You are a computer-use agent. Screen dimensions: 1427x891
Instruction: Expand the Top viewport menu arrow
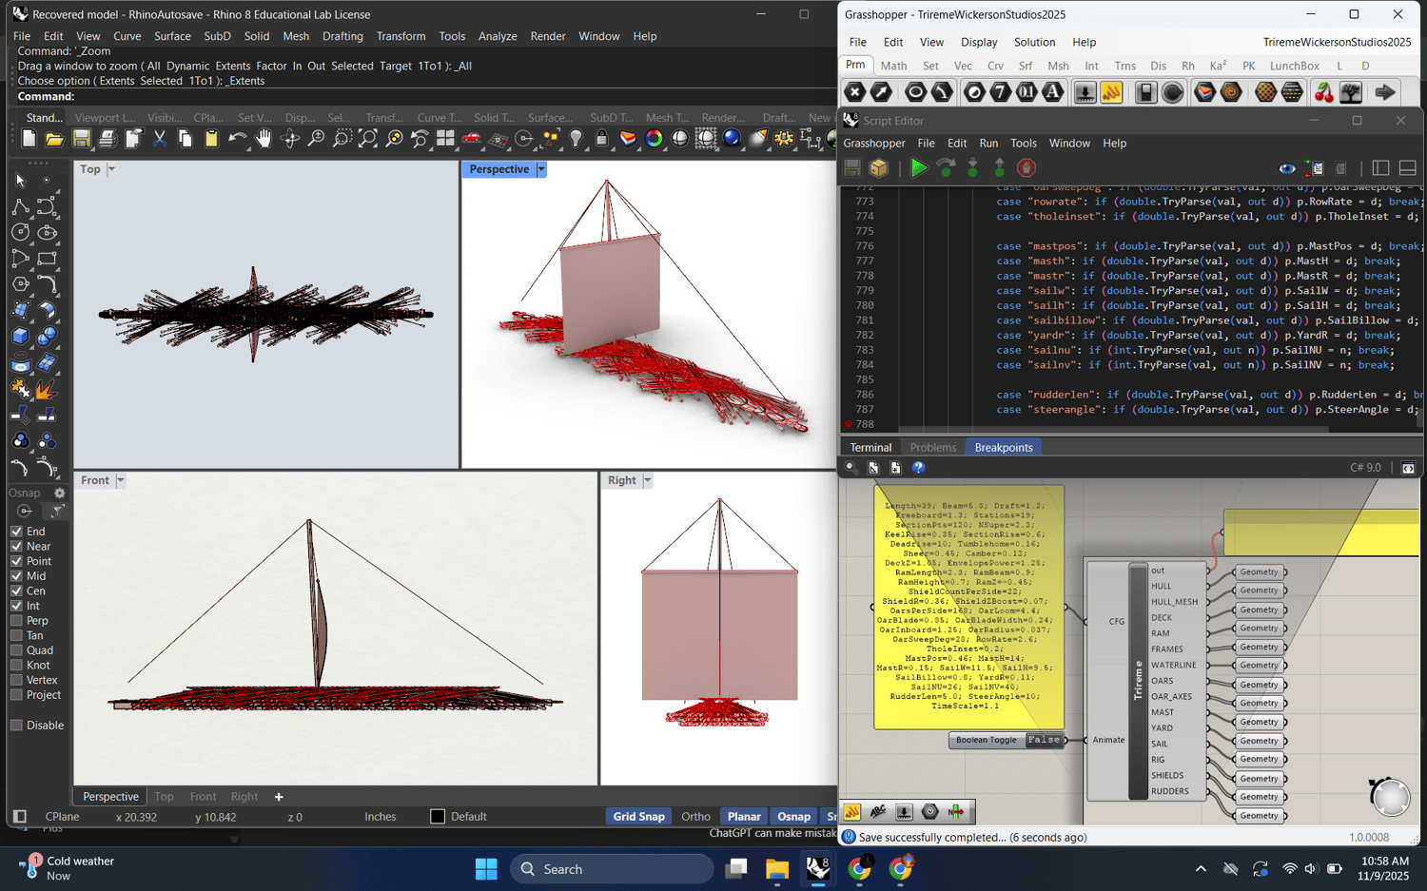click(111, 169)
